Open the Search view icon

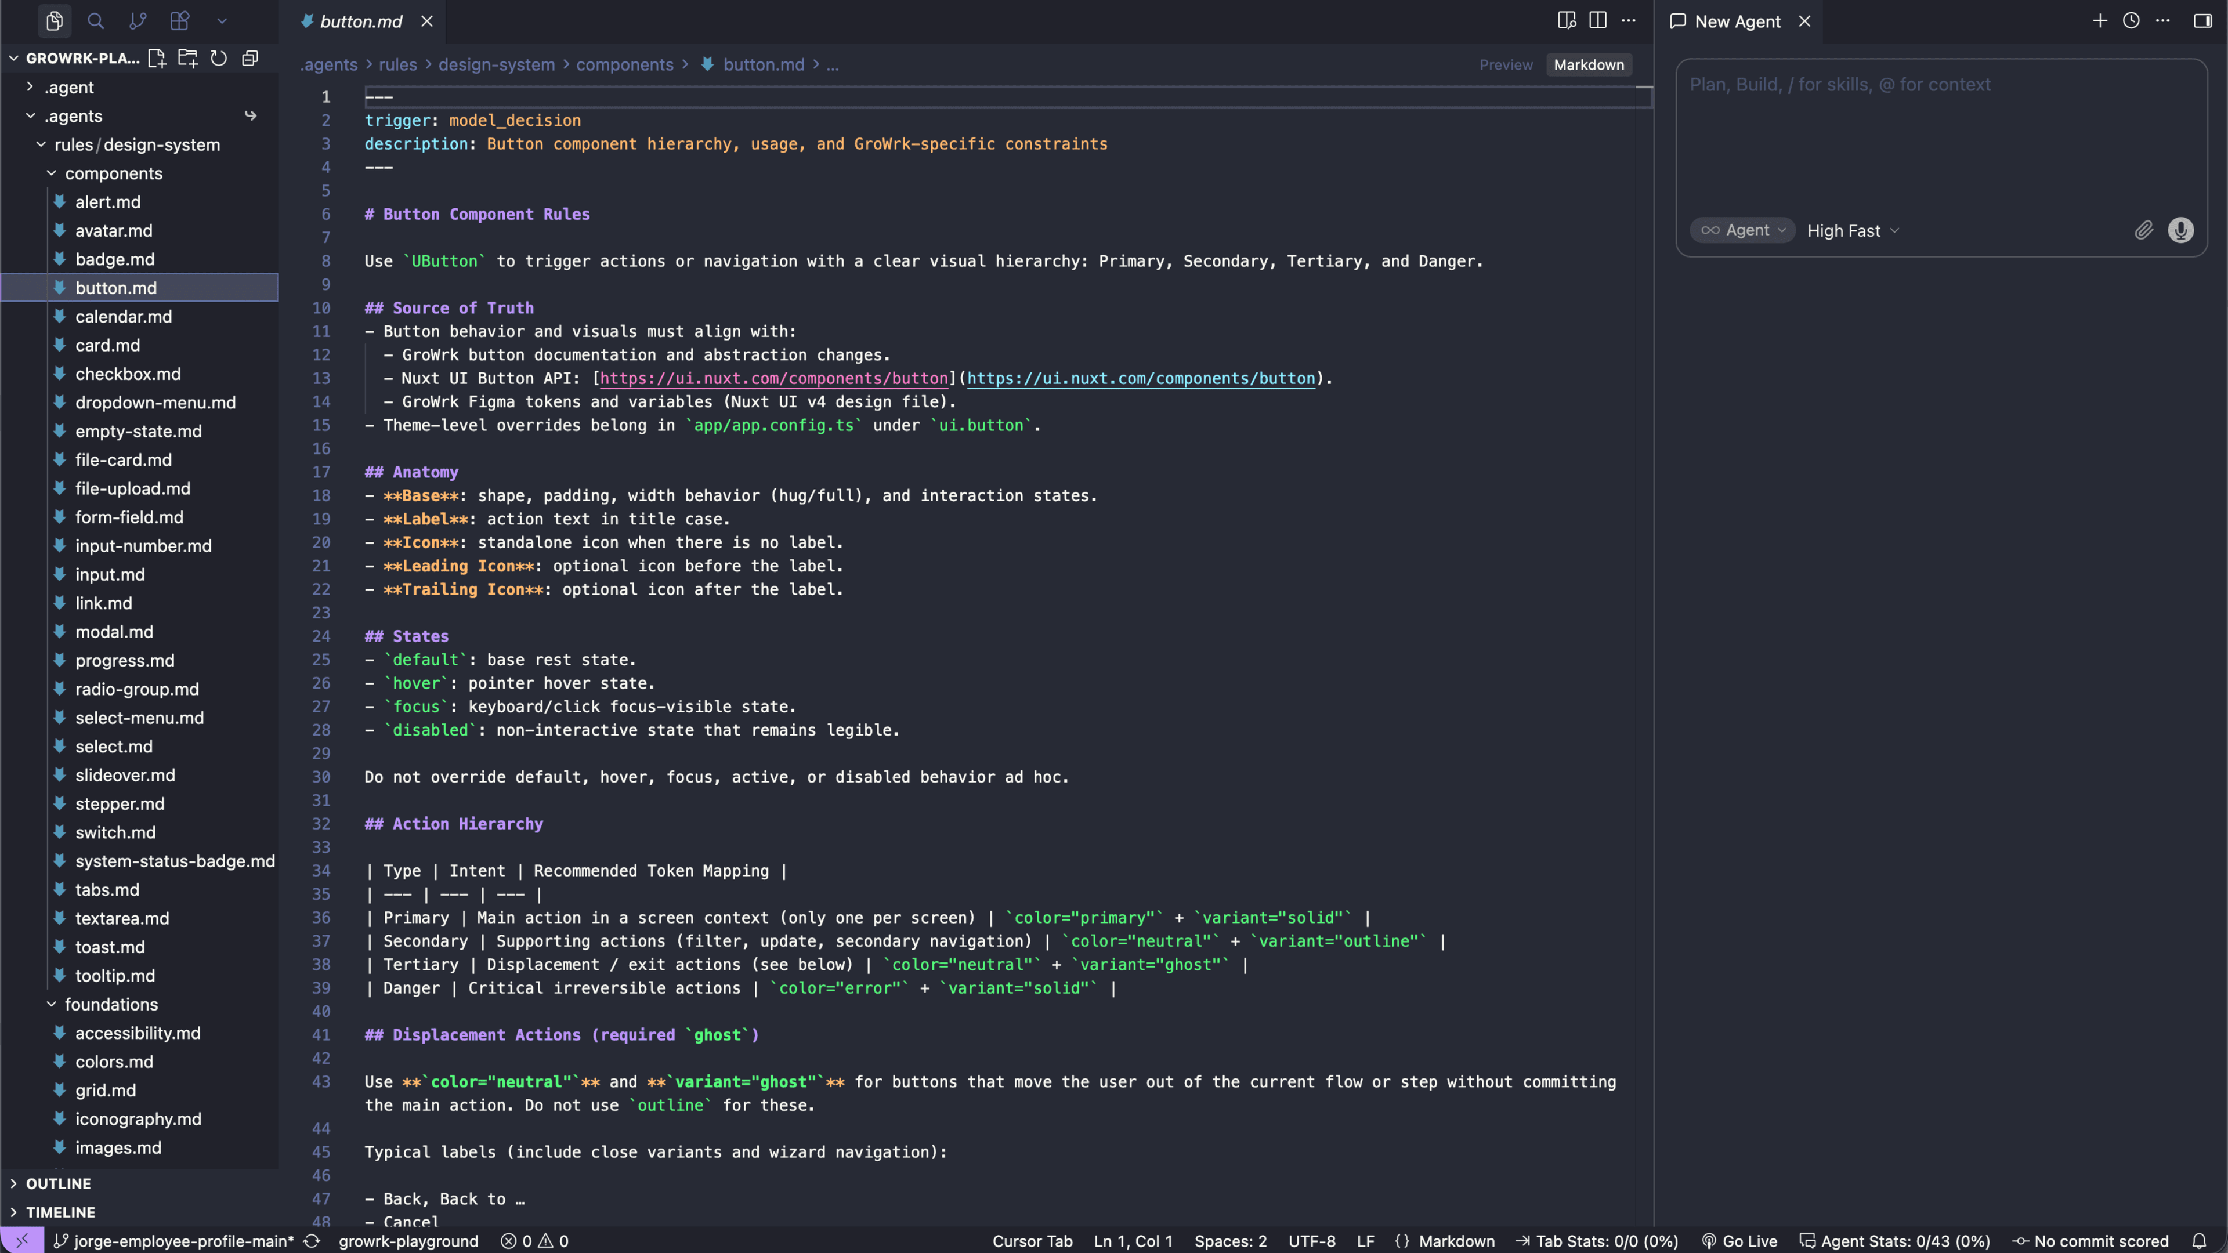[x=96, y=21]
